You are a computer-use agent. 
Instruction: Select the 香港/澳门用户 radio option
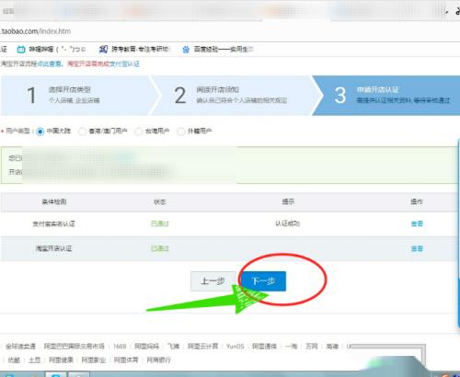(82, 131)
